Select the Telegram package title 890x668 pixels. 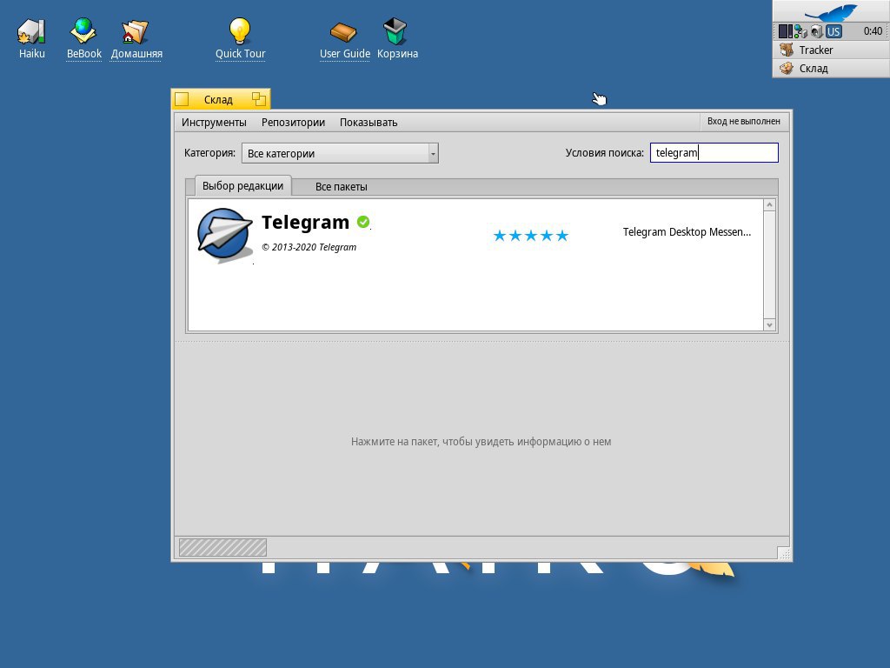coord(305,222)
